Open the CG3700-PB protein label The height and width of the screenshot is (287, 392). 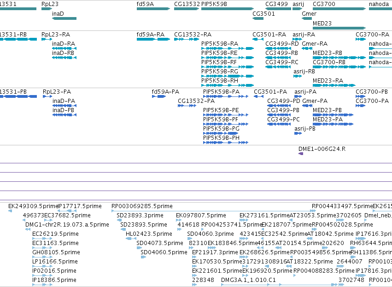coord(372,92)
